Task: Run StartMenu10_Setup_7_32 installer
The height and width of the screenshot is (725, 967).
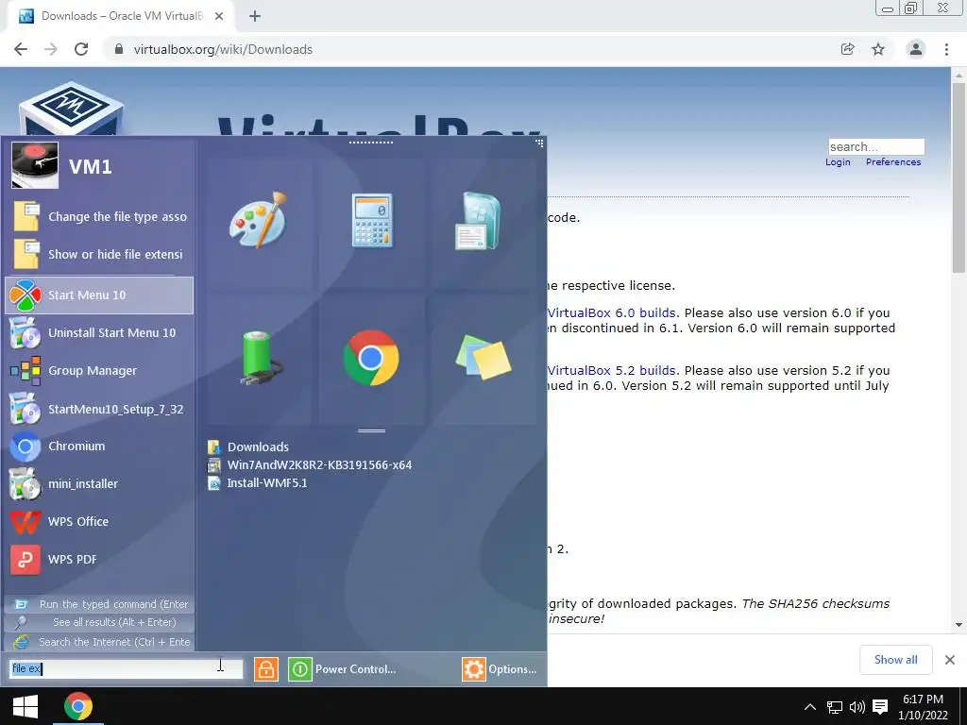Action: (x=99, y=410)
